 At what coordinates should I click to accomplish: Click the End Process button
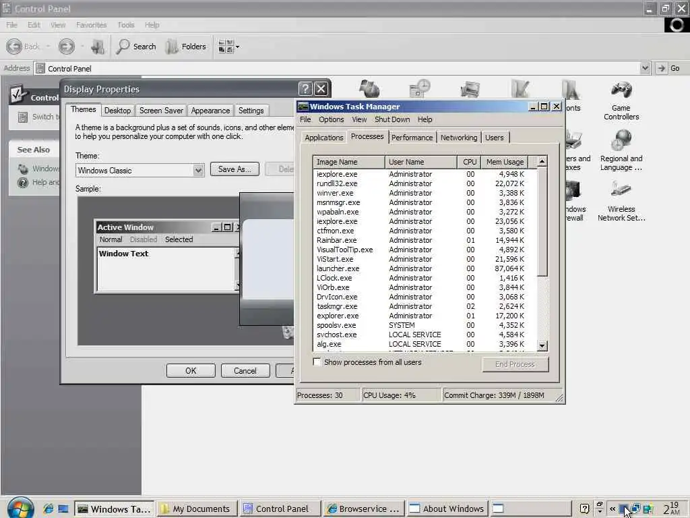click(x=515, y=364)
